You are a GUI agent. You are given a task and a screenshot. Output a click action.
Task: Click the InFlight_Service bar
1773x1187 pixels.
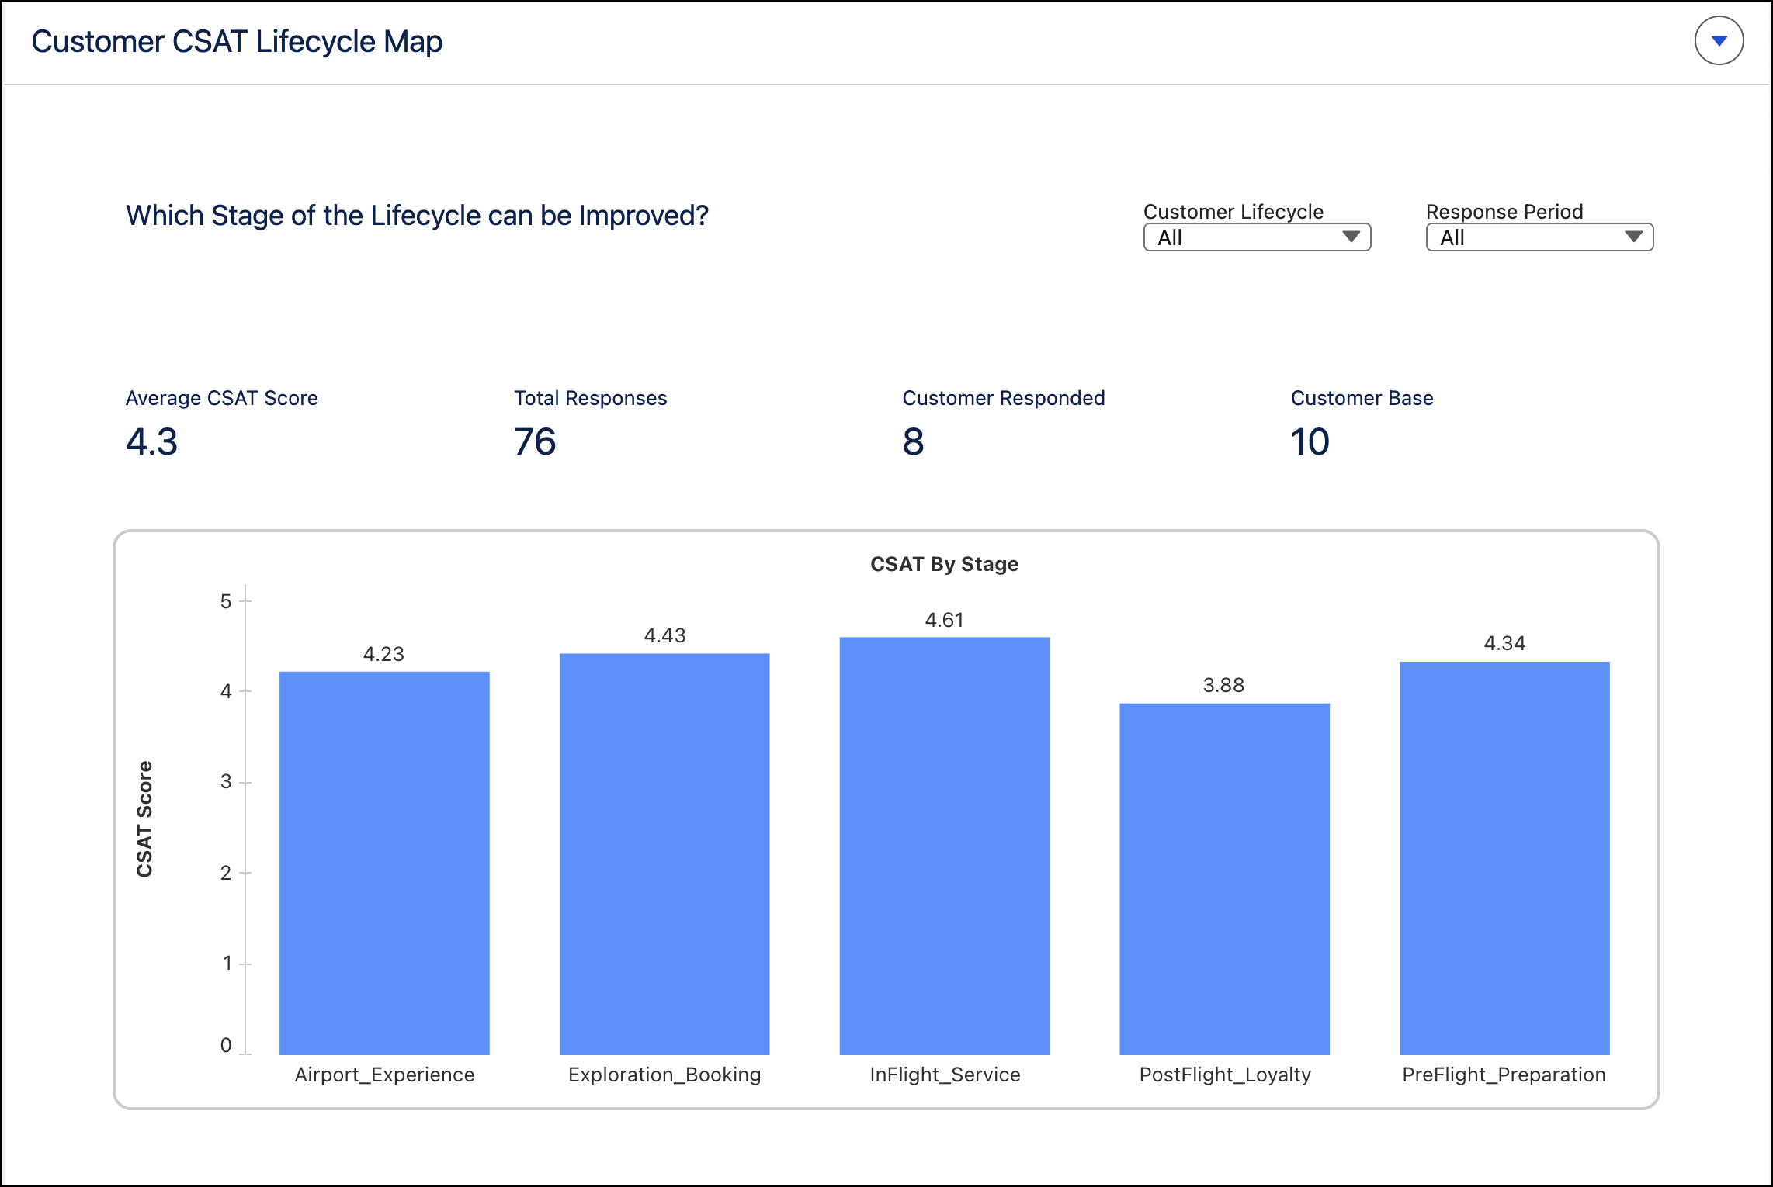(945, 846)
